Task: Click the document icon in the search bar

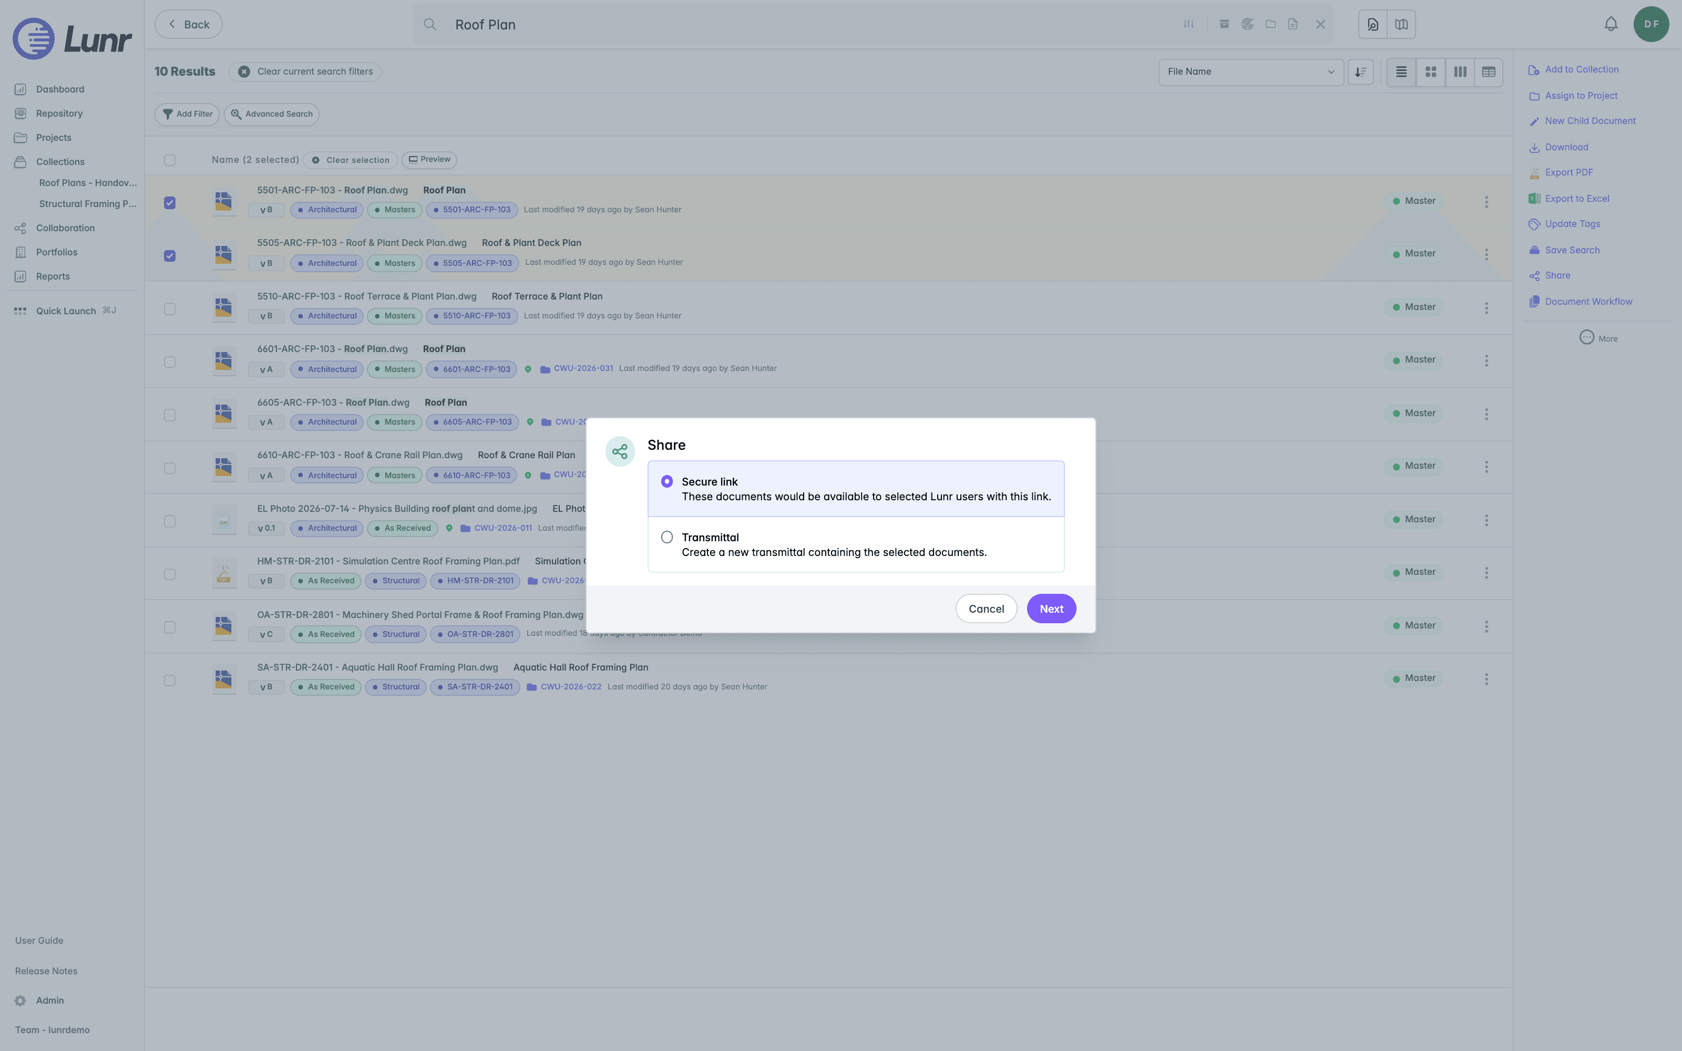Action: point(1293,24)
